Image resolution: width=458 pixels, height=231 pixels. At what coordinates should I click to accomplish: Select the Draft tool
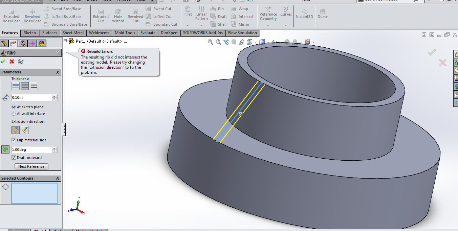[x=219, y=17]
